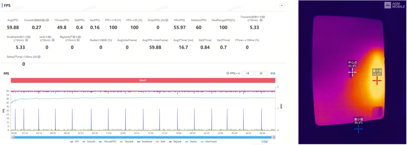Click the blue timeline range bar middle
This screenshot has width=407, height=145.
[143, 137]
